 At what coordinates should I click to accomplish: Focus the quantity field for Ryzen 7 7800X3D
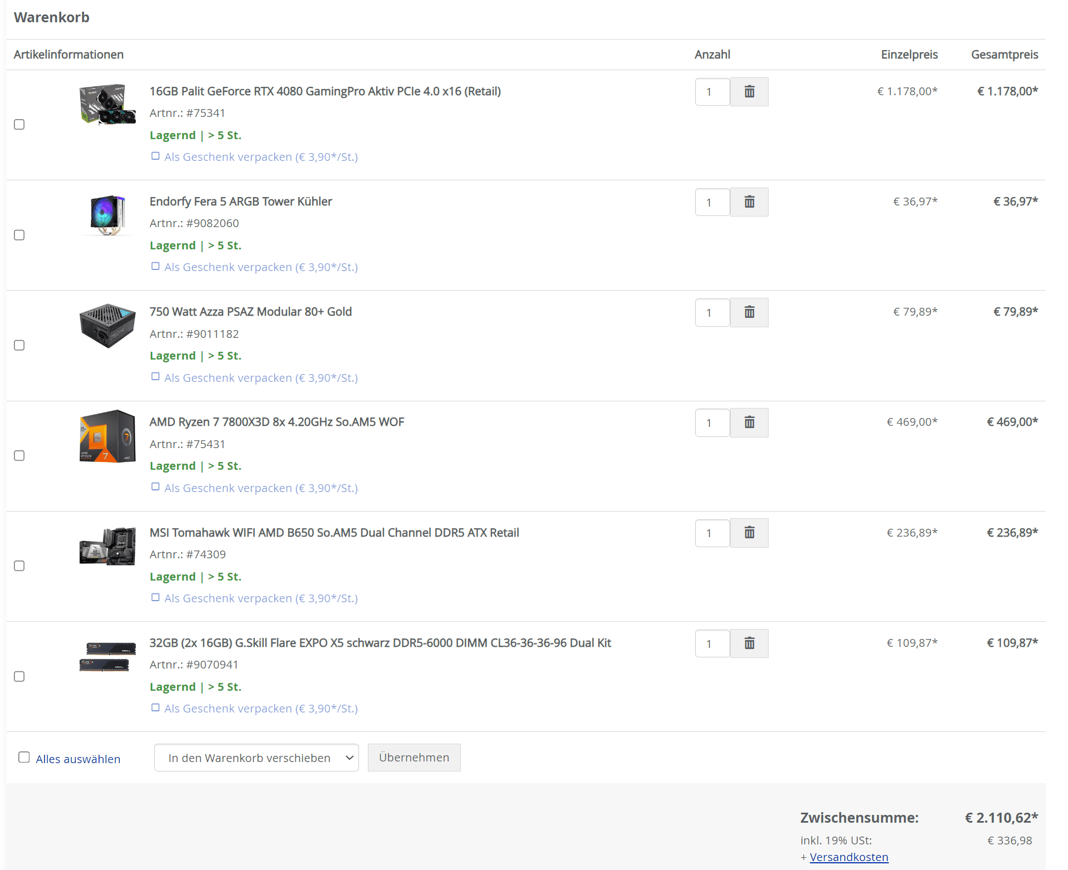(x=712, y=422)
